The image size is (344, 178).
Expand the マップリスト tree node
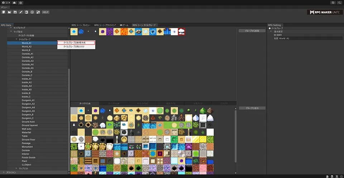16,168
